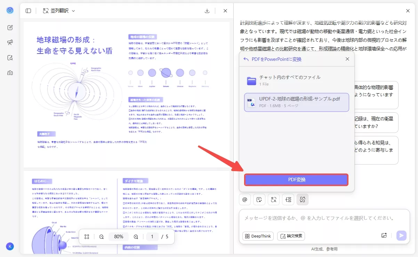The image size is (418, 257).
Task: Open the library icon at sidebar bottom
Action: point(10,73)
